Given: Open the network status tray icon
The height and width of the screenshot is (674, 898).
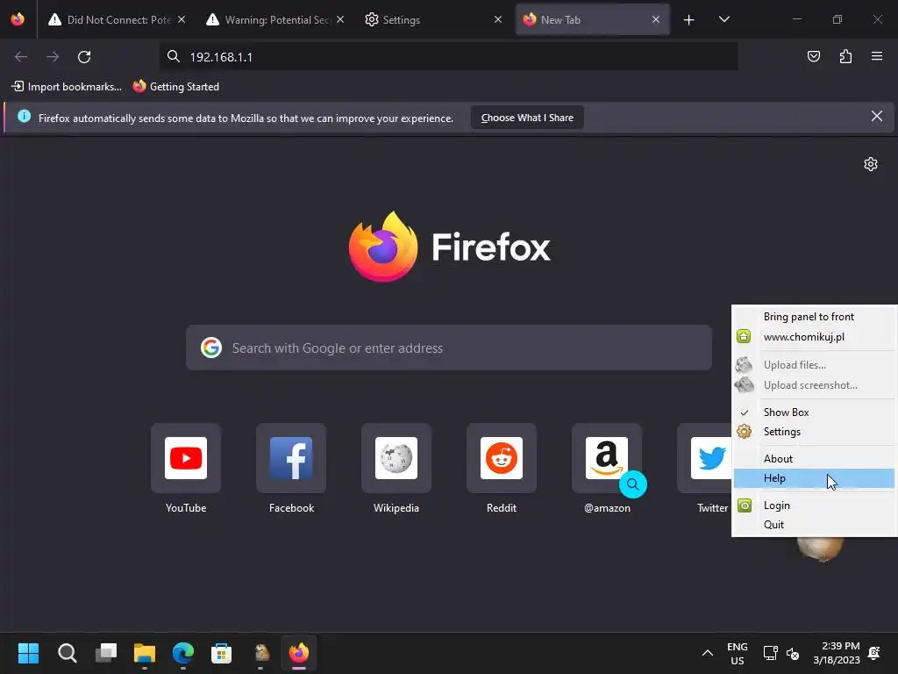Looking at the screenshot, I should (x=770, y=653).
